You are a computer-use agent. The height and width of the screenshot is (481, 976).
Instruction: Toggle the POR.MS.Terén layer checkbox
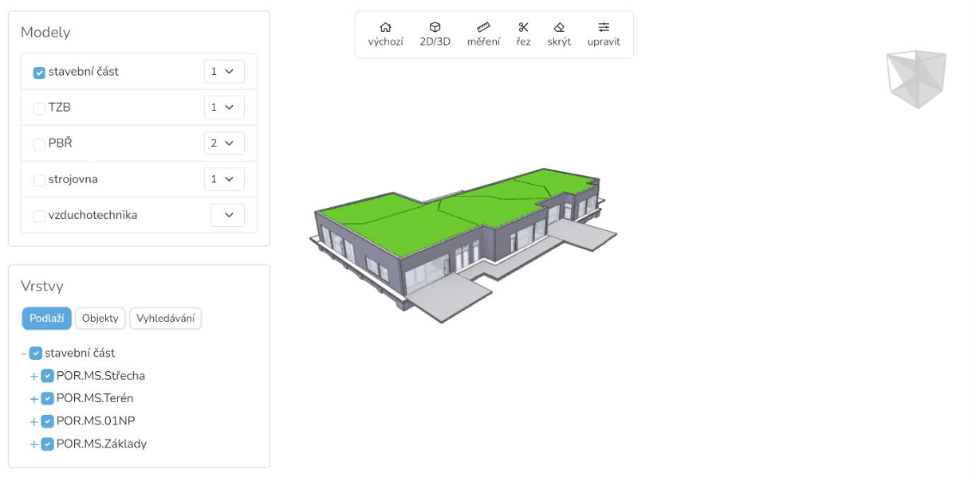tap(47, 398)
